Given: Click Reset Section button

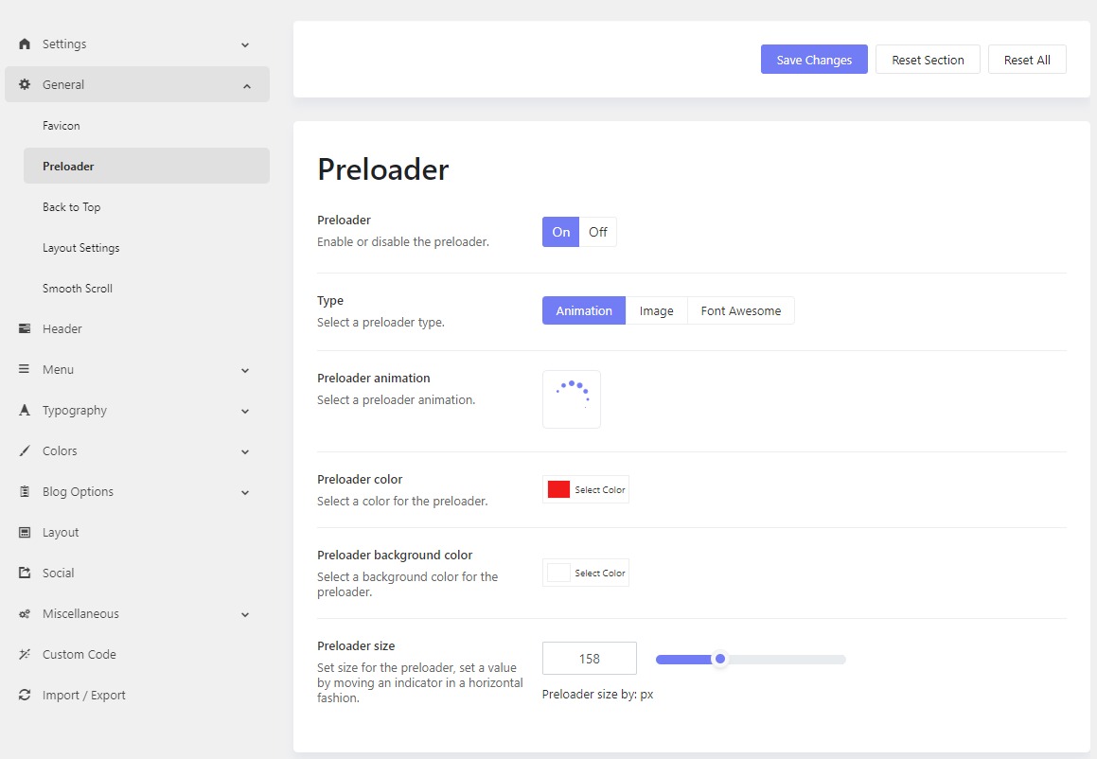Looking at the screenshot, I should click(x=928, y=60).
